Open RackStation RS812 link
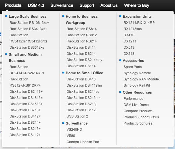Viewport: 175px width, 149px height. point(82,35)
